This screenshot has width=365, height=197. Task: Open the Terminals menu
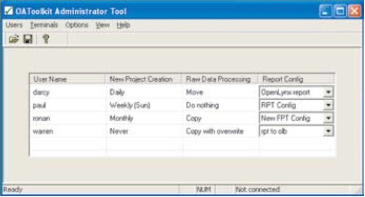44,25
